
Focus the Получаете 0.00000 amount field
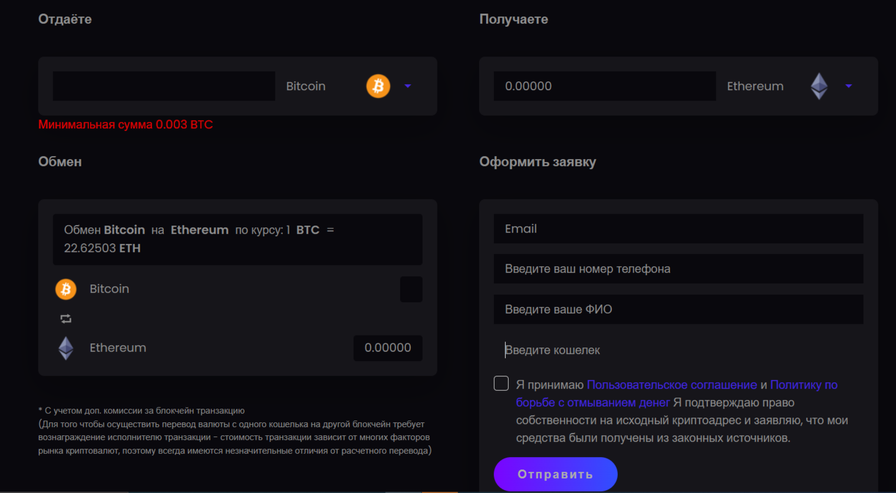[605, 86]
